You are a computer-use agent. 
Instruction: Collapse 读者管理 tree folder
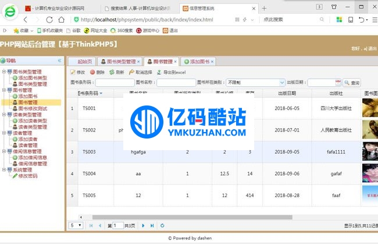pos(4,133)
